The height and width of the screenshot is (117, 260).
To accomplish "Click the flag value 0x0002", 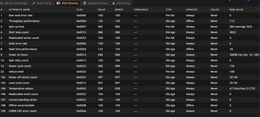I will pyautogui.click(x=81, y=89).
